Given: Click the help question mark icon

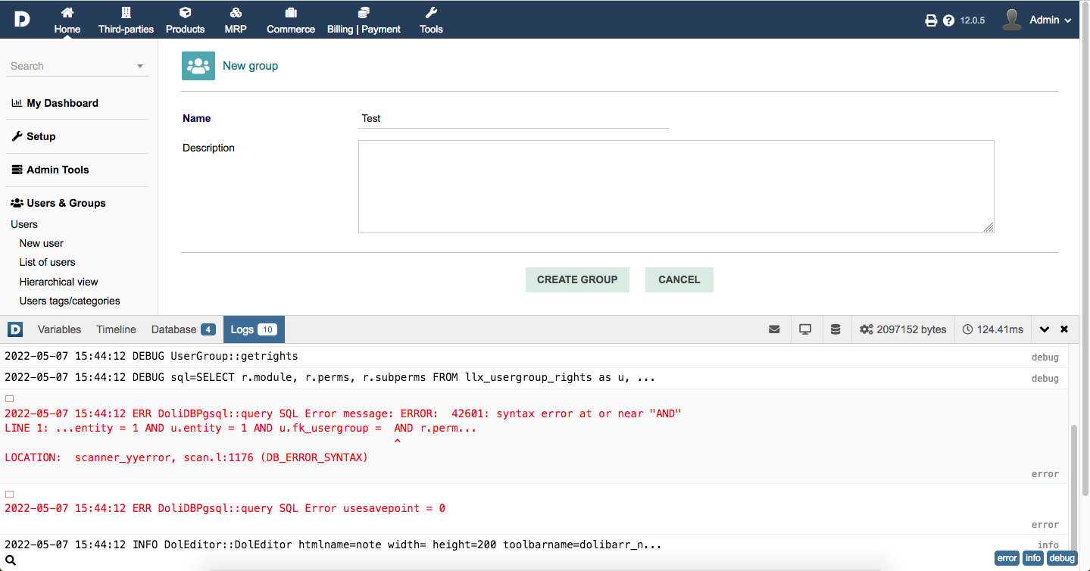Looking at the screenshot, I should [948, 20].
